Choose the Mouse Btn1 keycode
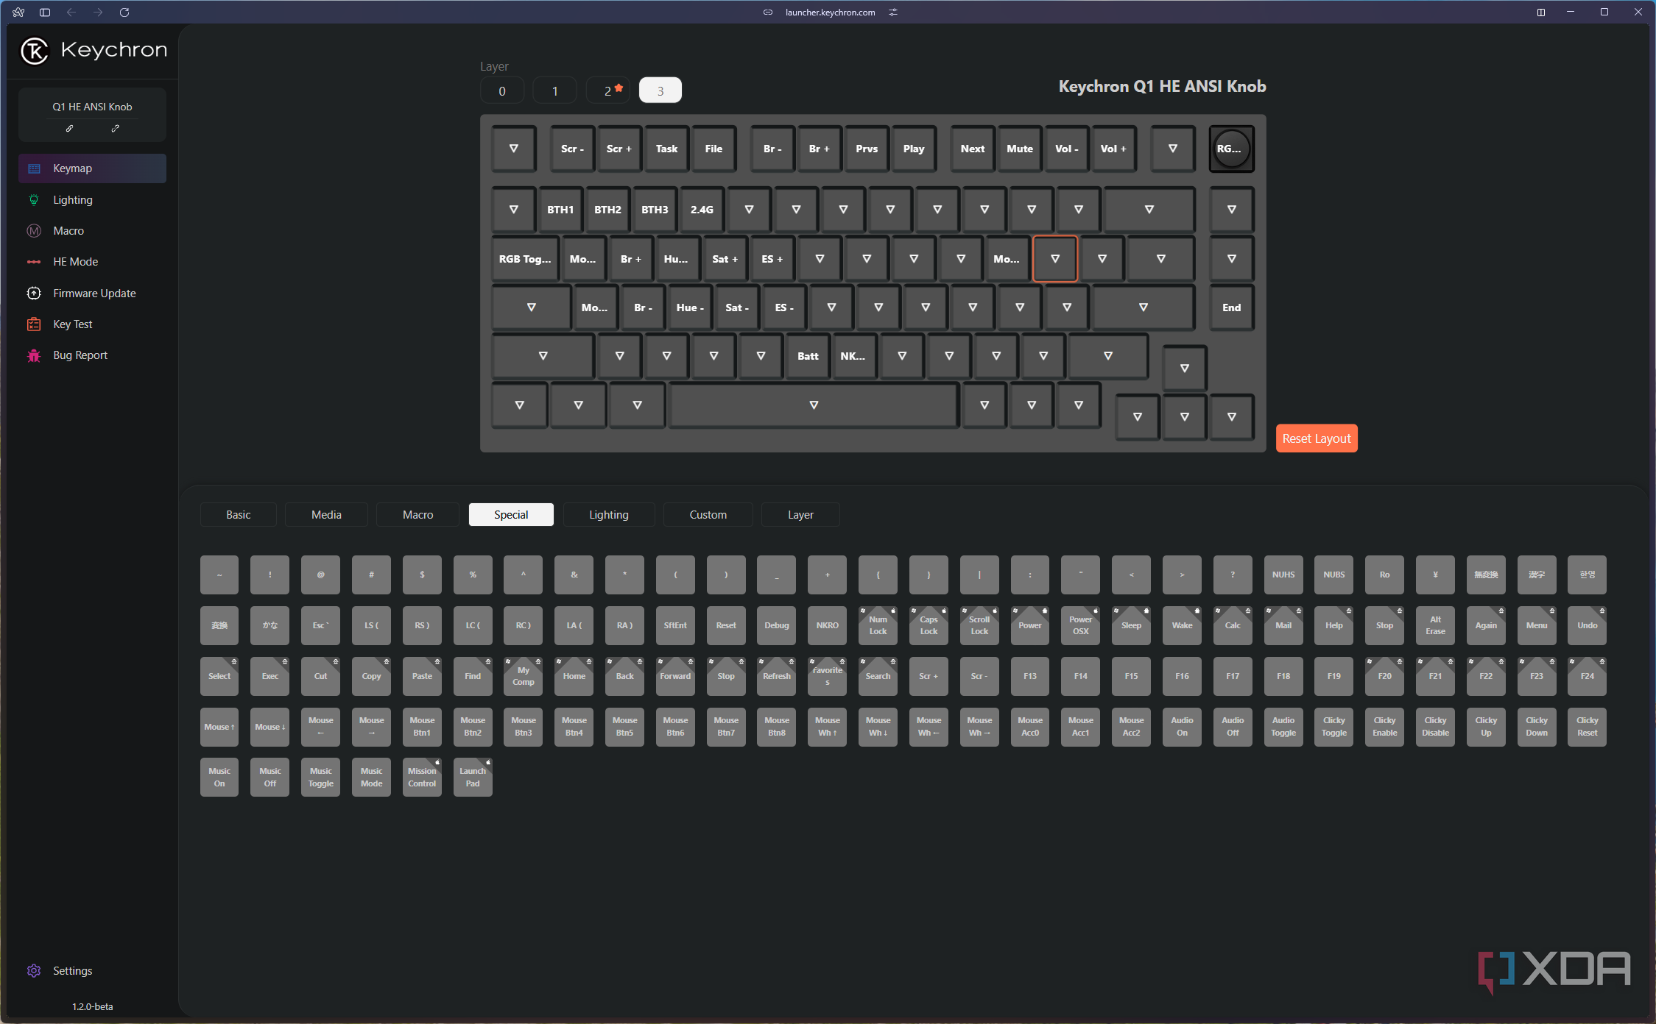This screenshot has width=1656, height=1024. [422, 727]
